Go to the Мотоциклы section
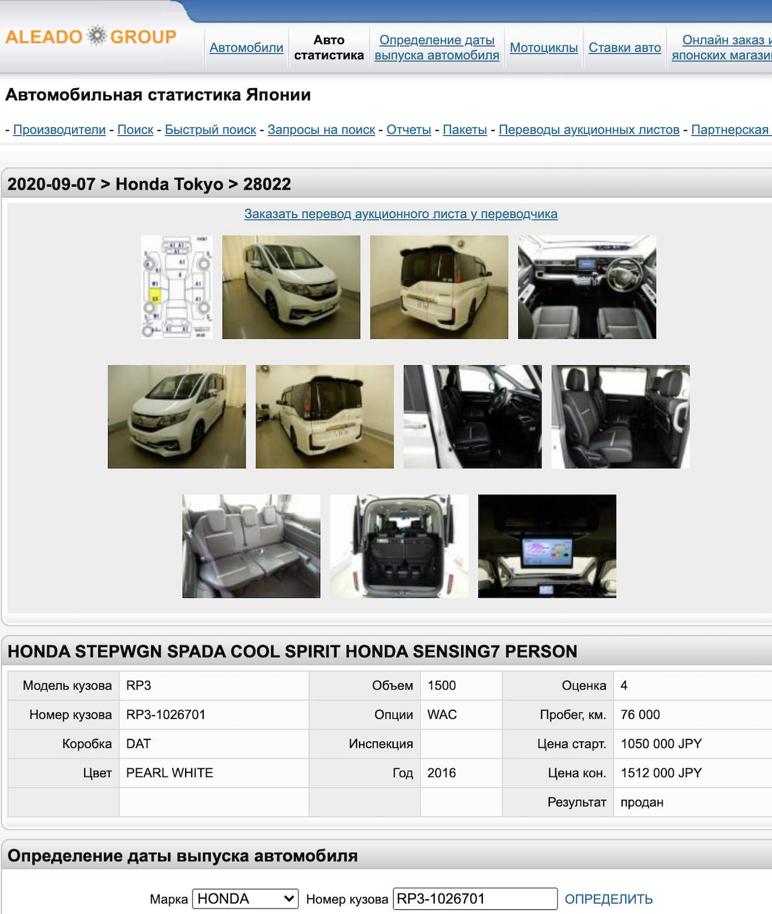 coord(543,48)
